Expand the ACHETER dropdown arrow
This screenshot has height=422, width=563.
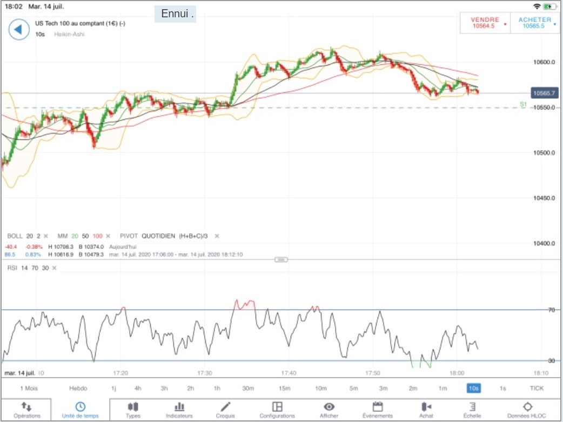point(555,24)
